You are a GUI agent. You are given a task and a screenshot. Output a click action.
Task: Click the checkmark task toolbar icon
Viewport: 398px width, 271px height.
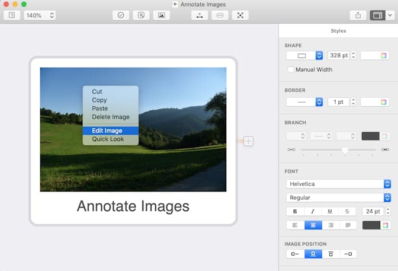121,15
